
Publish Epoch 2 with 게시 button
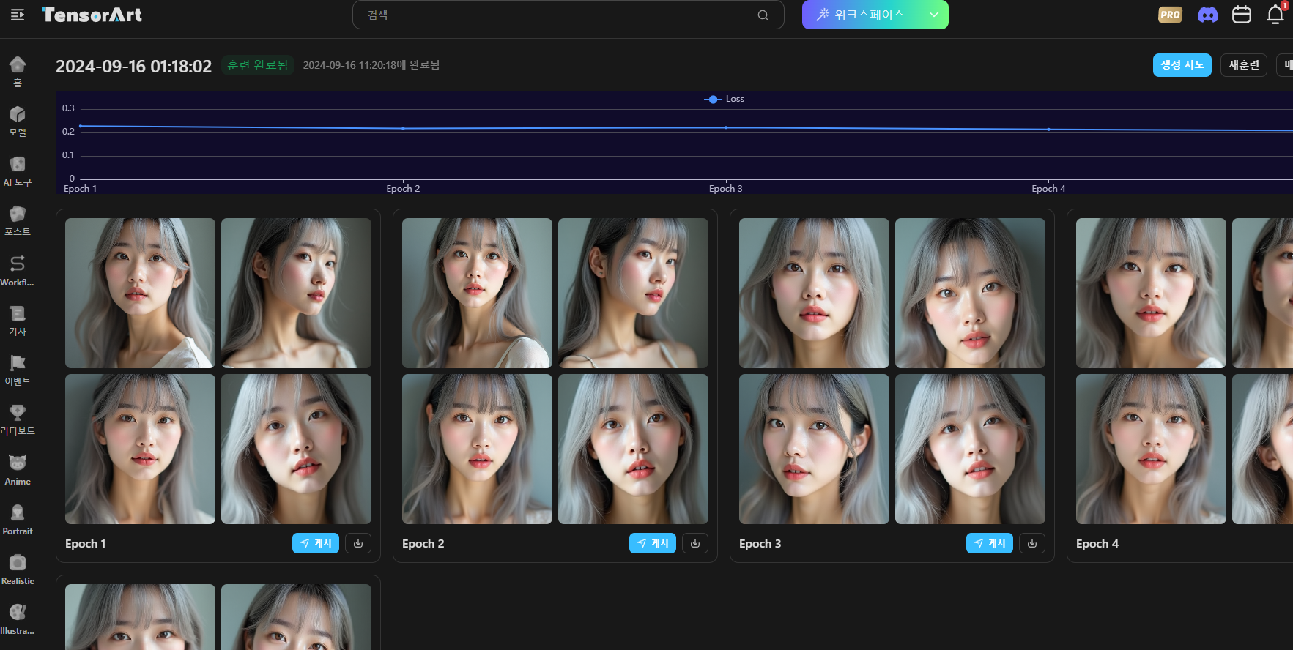(x=653, y=543)
